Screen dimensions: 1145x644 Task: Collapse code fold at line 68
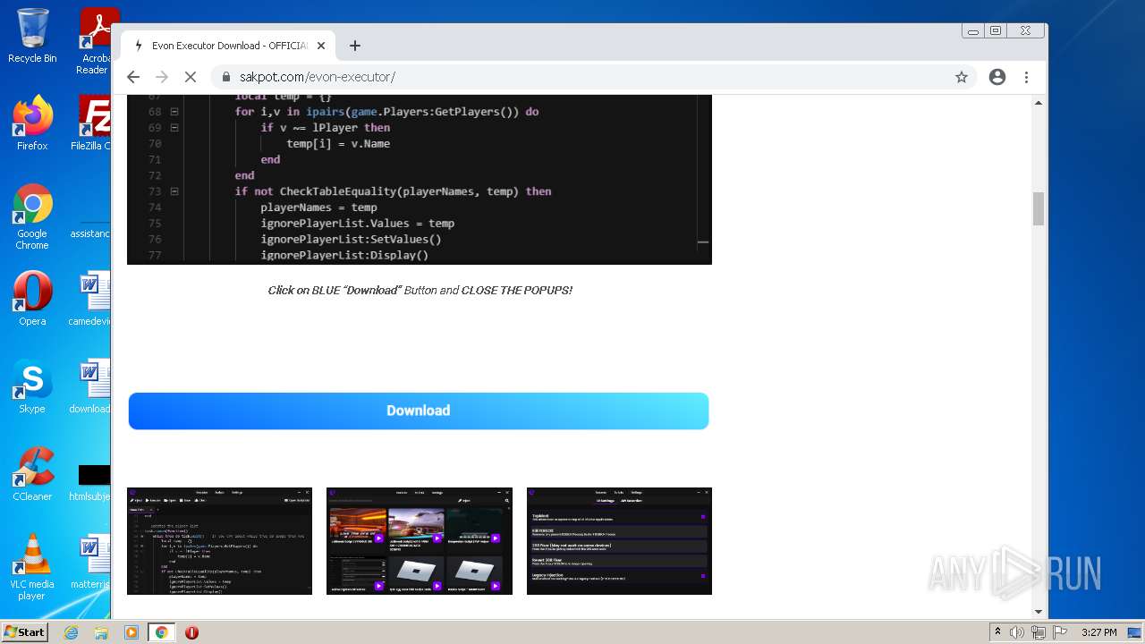click(174, 112)
